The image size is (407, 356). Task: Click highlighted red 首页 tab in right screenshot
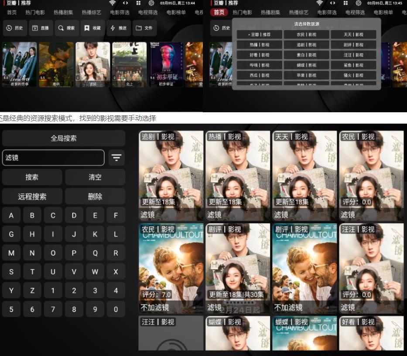pos(219,12)
